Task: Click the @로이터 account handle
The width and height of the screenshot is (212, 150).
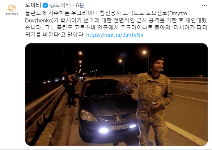Action: 60,5
